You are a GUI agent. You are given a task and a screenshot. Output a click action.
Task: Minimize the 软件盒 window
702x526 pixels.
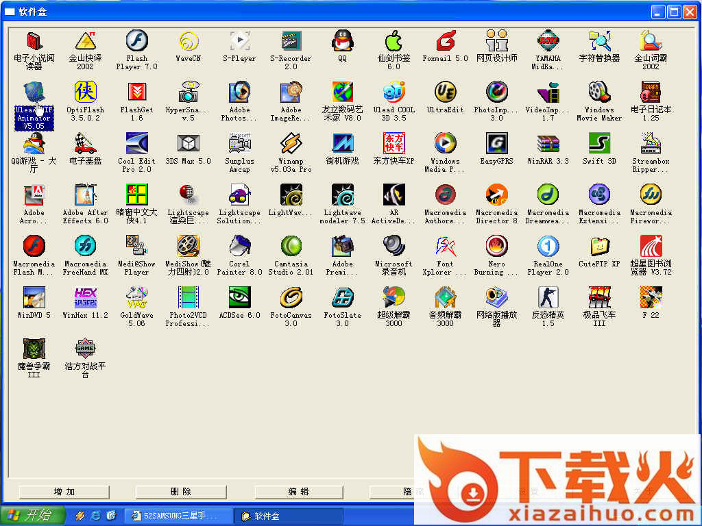(x=657, y=12)
